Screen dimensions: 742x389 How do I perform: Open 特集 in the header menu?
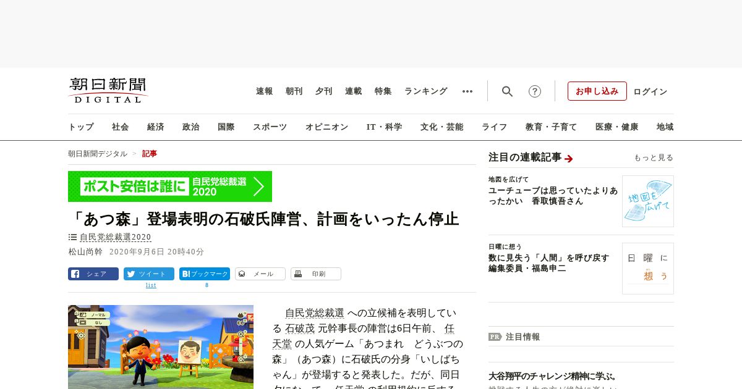coord(383,91)
